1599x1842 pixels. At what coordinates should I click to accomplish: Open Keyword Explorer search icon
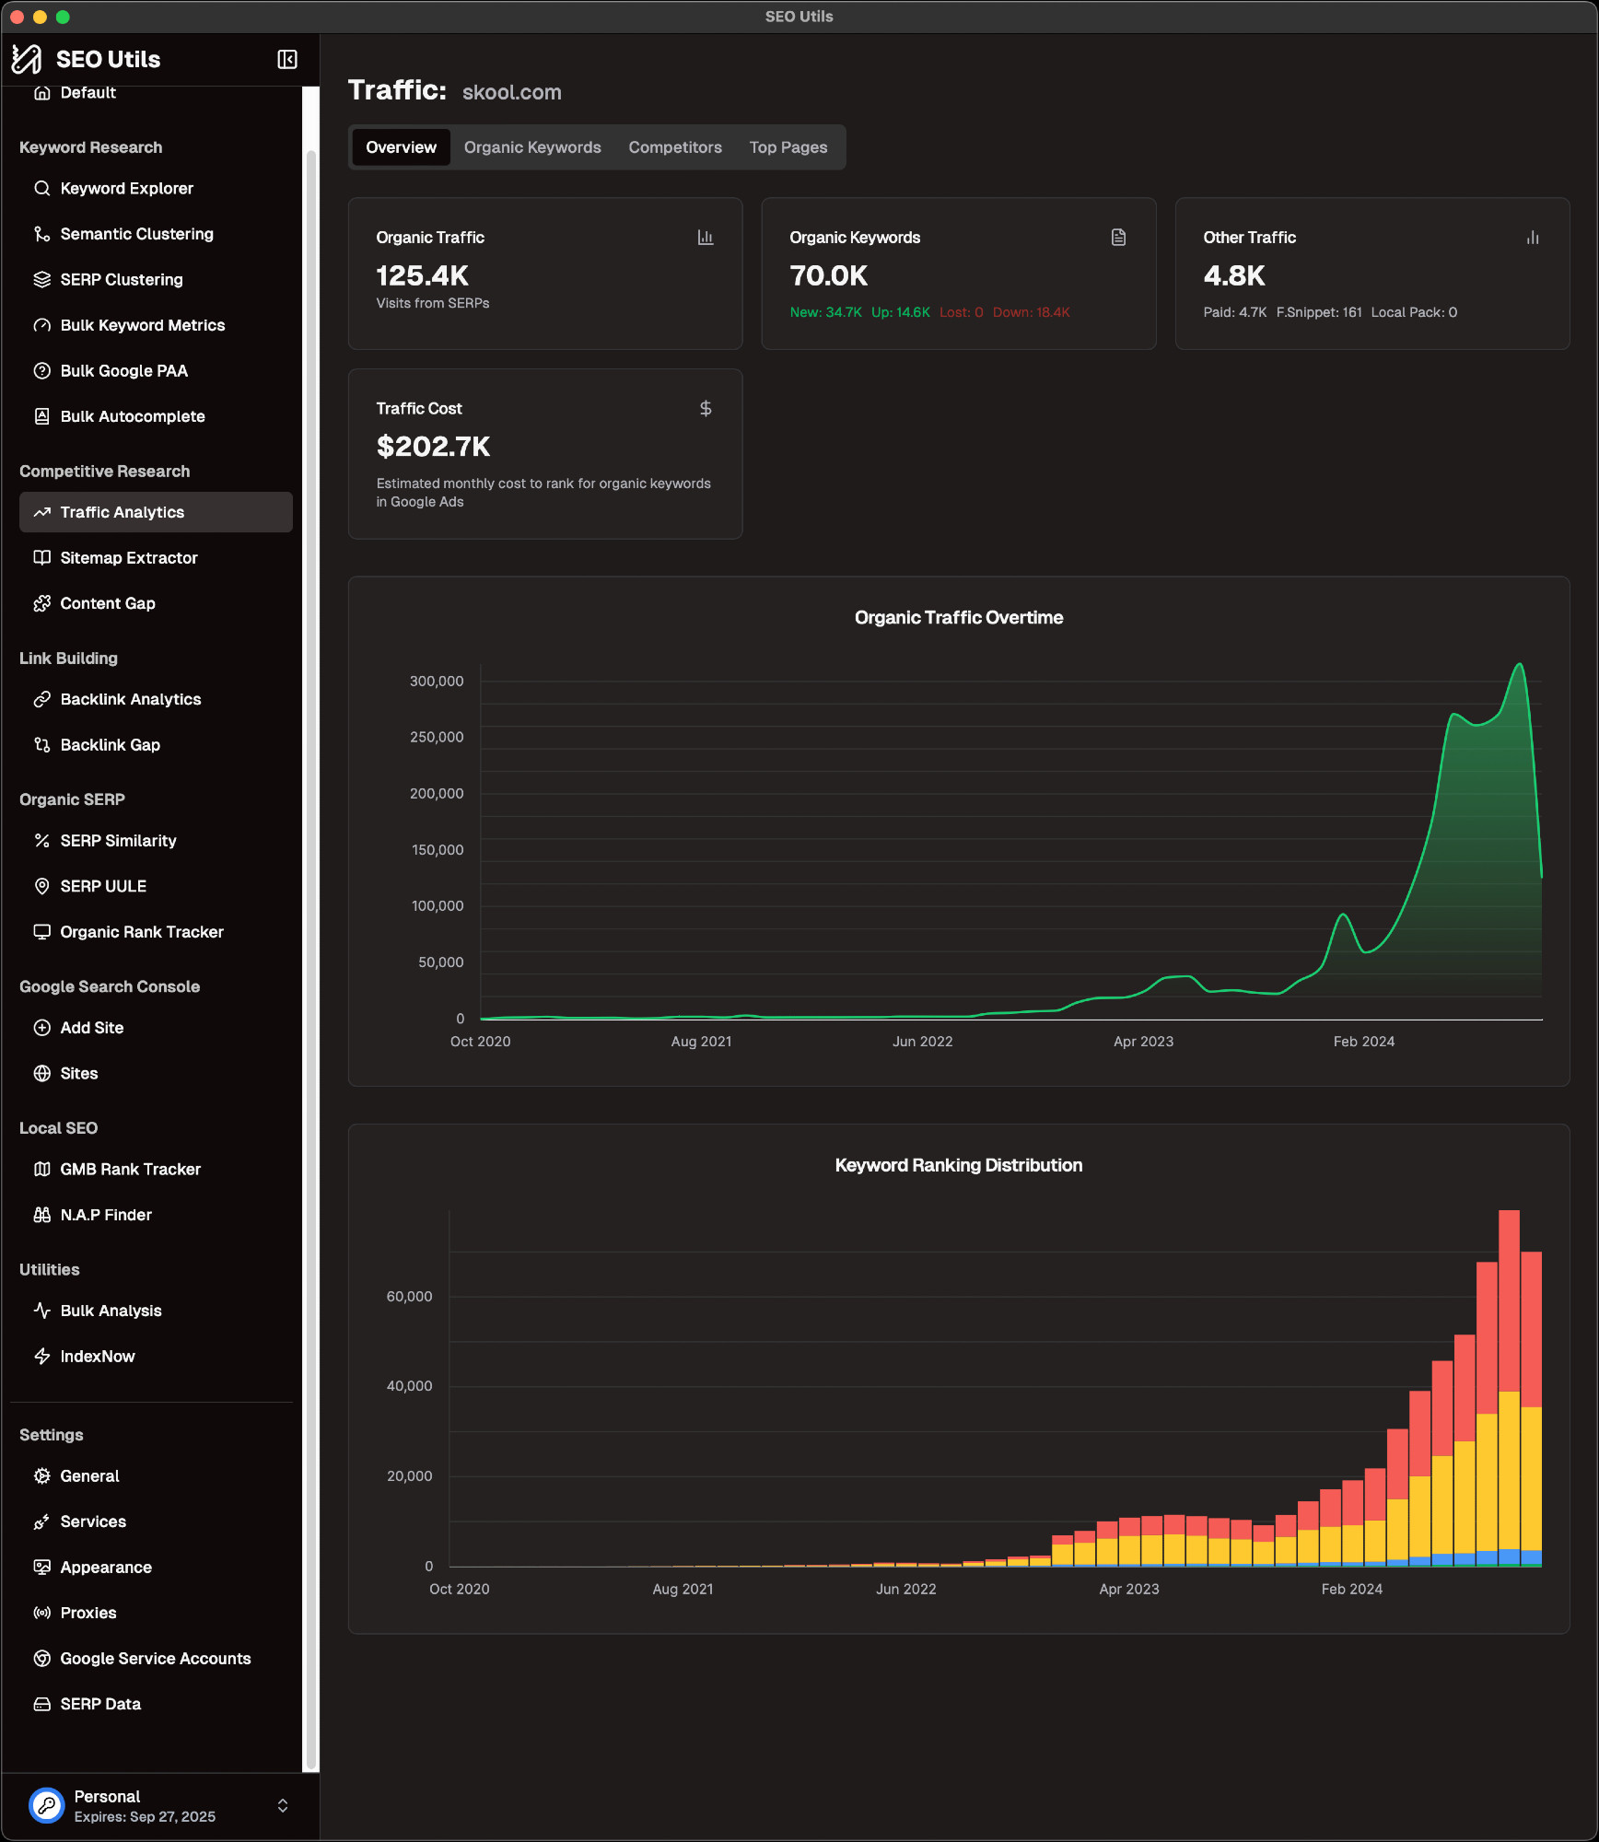41,188
